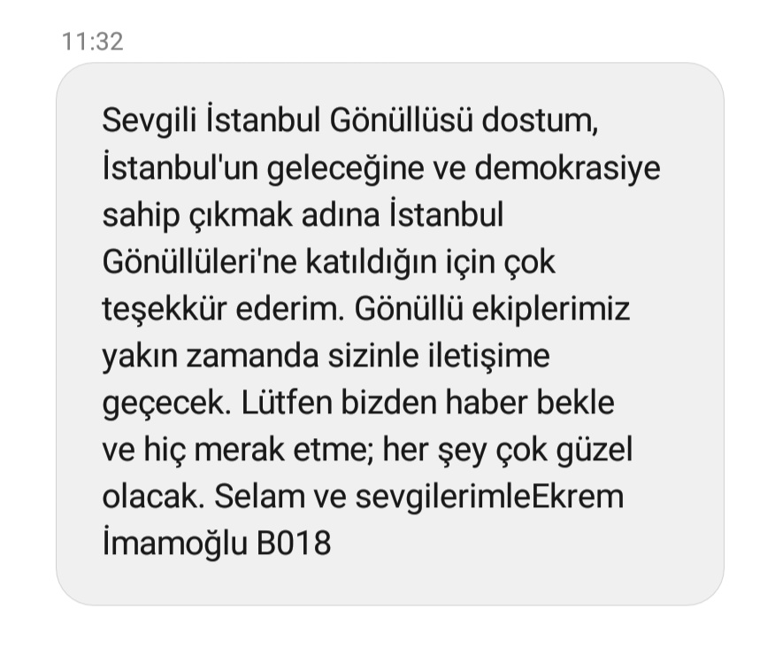
Task: Tap the word 'demokrasiye' in the message
Action: (567, 168)
